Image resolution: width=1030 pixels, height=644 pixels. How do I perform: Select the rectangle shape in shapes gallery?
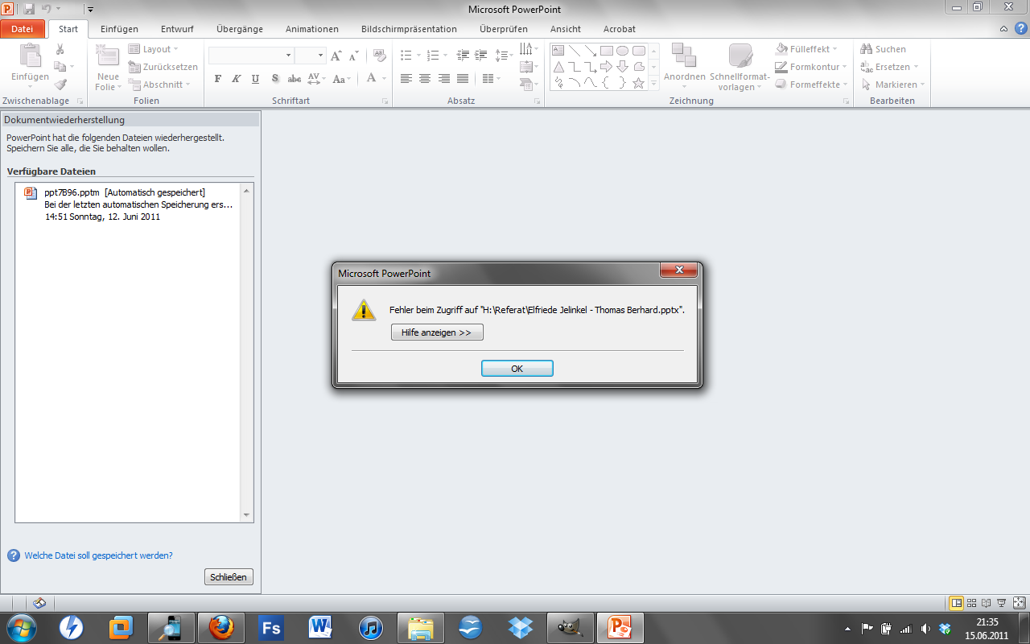(607, 51)
